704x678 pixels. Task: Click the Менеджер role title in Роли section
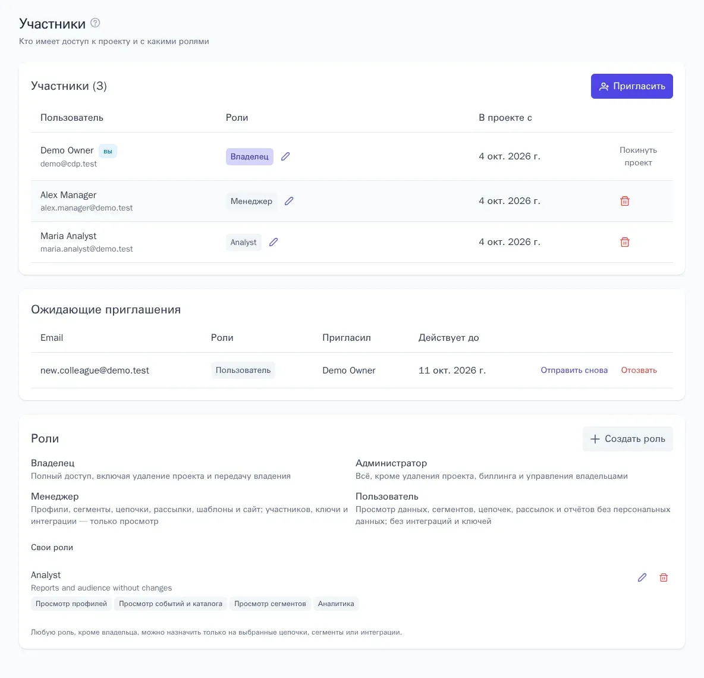55,496
